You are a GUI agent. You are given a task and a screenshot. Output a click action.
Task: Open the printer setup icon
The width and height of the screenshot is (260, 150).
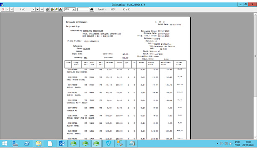pyautogui.click(x=52, y=10)
